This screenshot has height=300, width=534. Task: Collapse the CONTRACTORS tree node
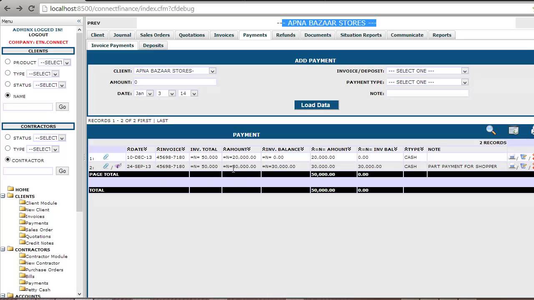[x=3, y=249]
